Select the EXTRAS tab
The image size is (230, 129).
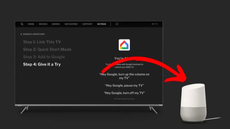[102, 24]
